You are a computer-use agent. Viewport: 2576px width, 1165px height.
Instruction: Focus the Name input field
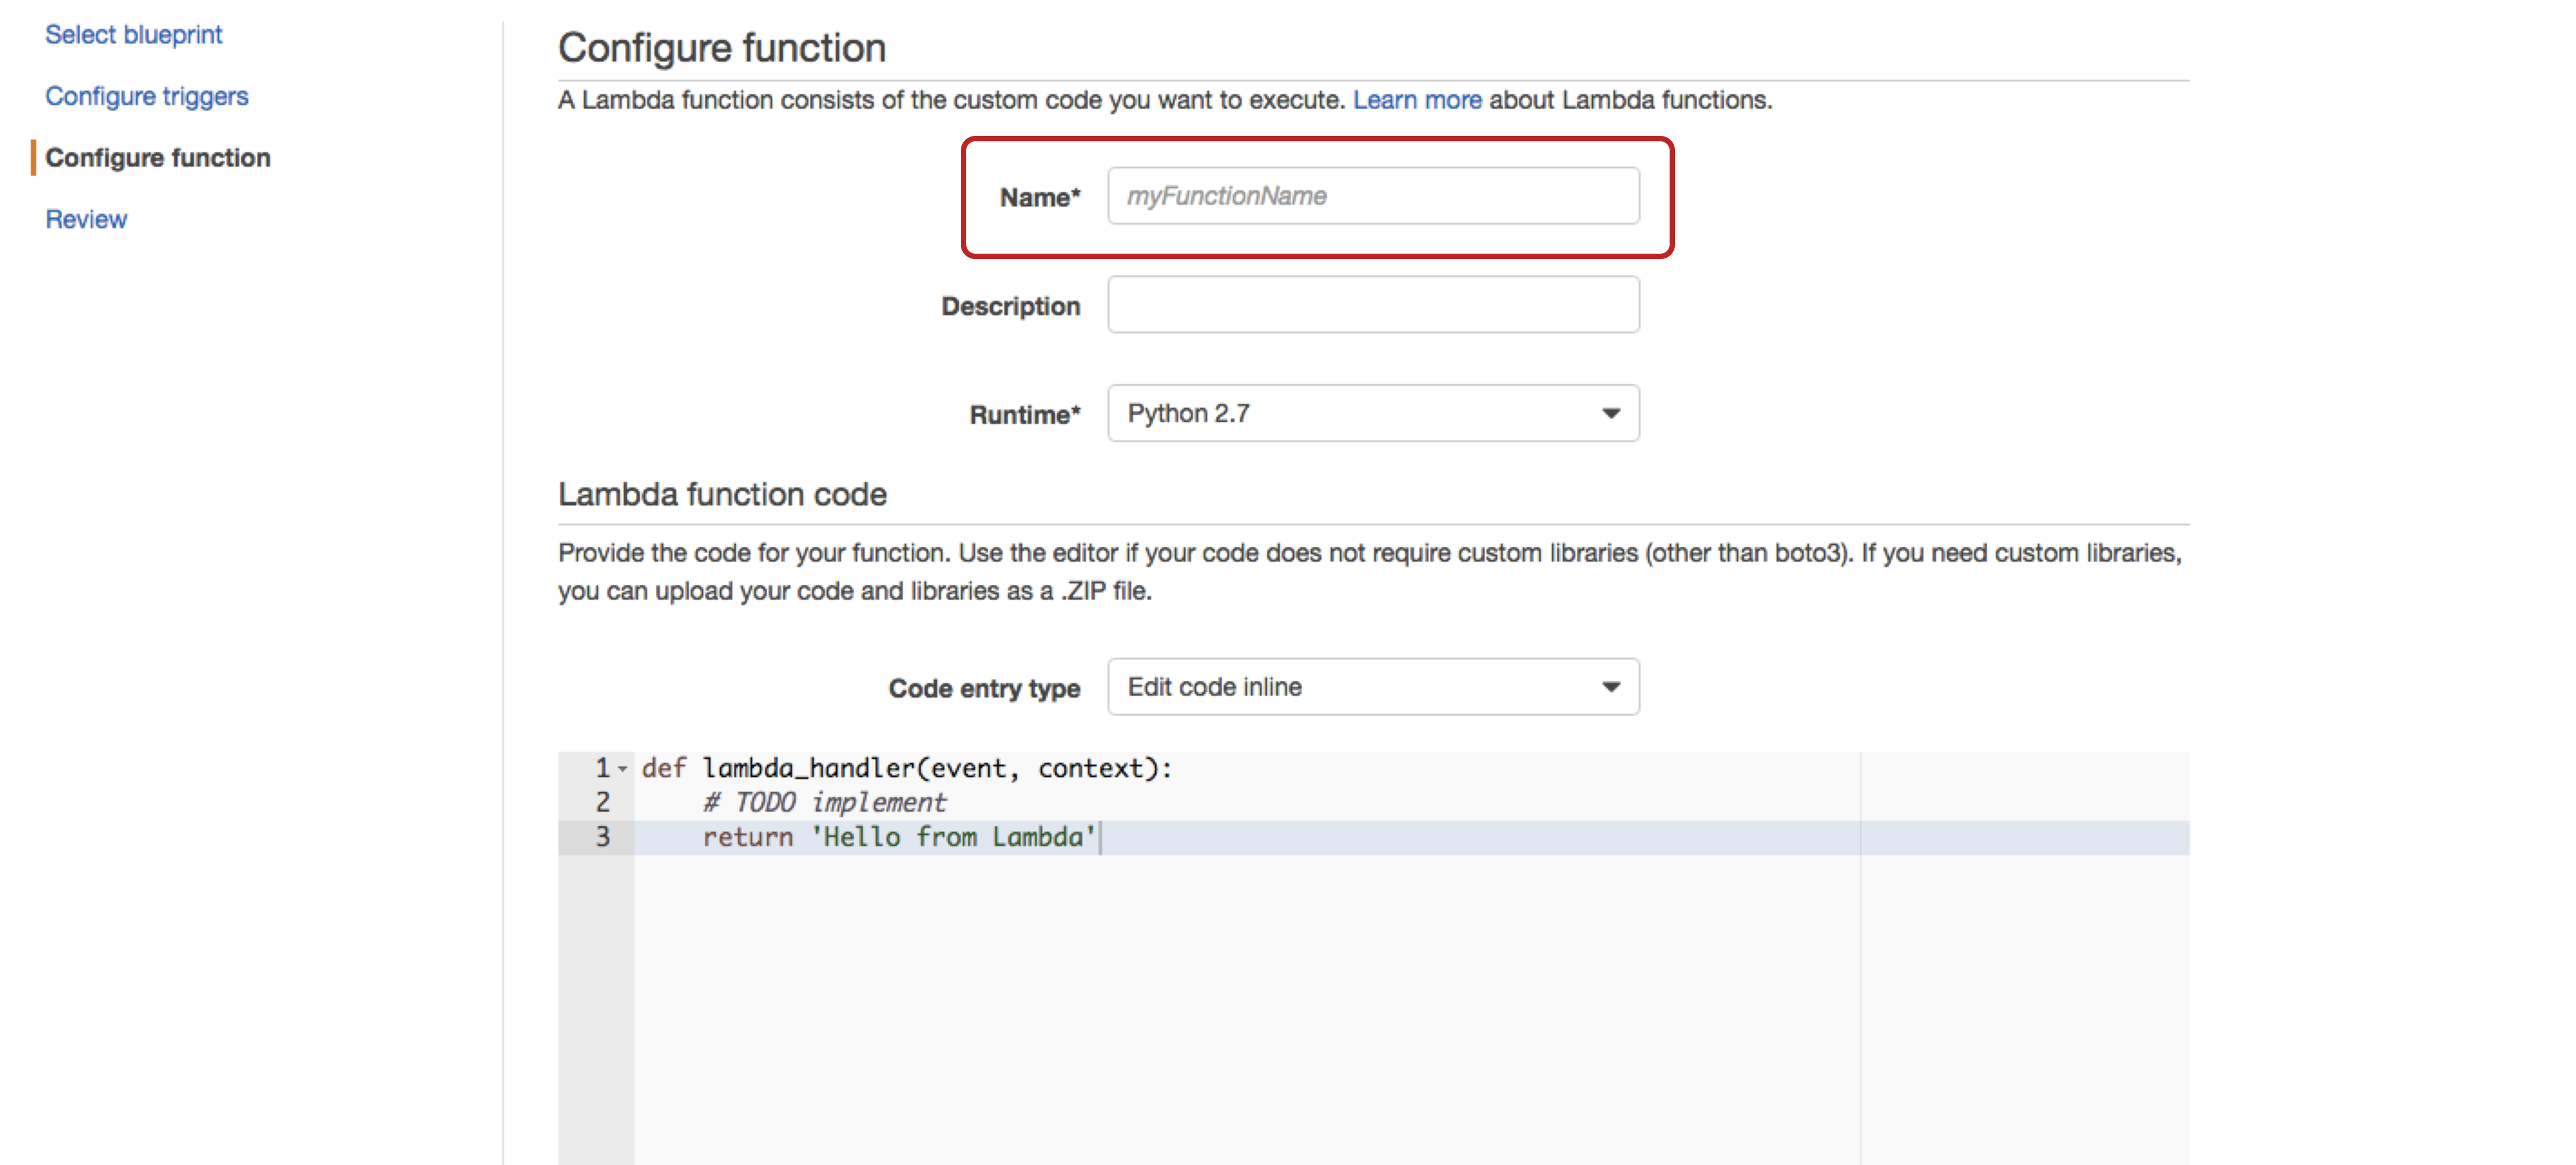[1373, 196]
